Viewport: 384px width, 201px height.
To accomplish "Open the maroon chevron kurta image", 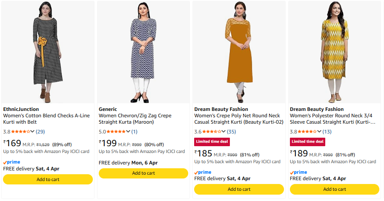I will 143,52.
